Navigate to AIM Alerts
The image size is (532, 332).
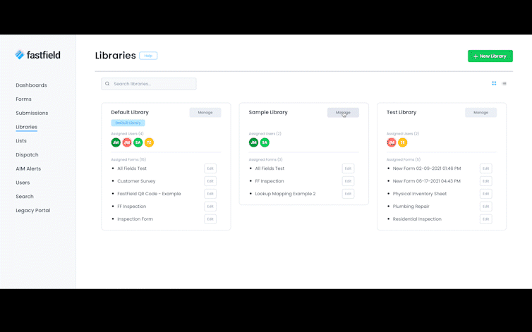pyautogui.click(x=28, y=168)
